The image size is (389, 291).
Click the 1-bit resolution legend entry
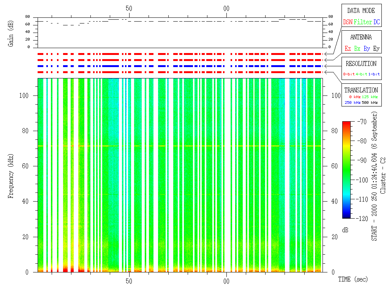(375, 74)
